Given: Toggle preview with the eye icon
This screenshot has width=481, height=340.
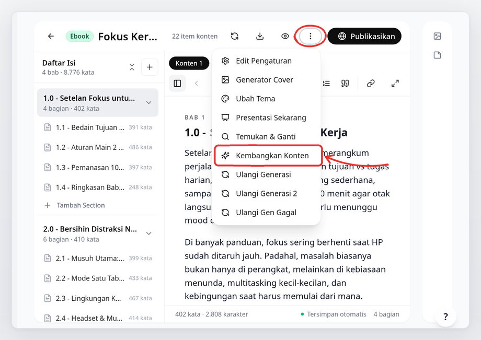Looking at the screenshot, I should [x=285, y=36].
